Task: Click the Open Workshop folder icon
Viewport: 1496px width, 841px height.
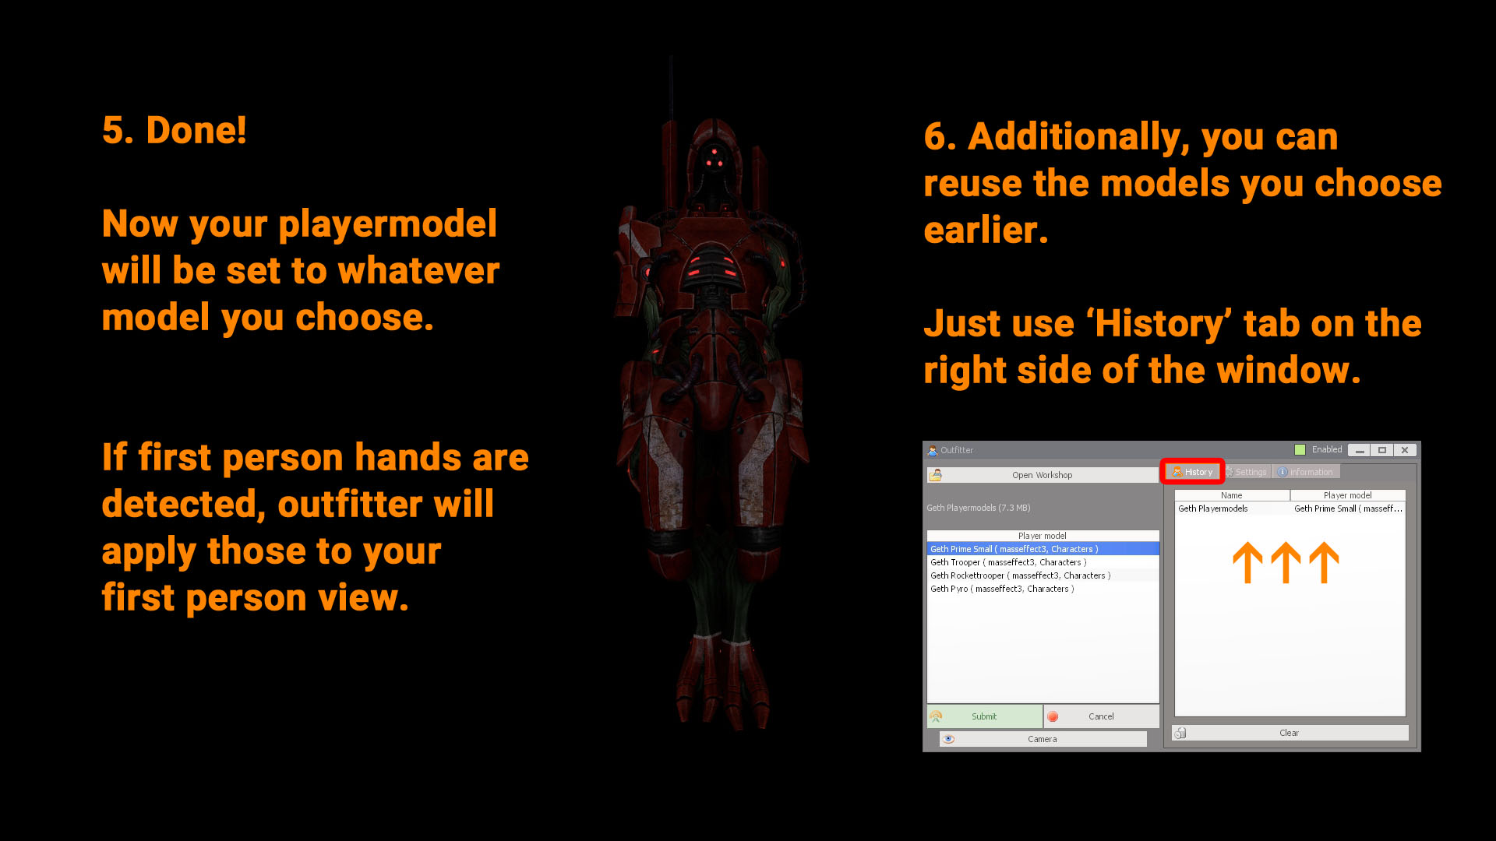Action: (936, 475)
